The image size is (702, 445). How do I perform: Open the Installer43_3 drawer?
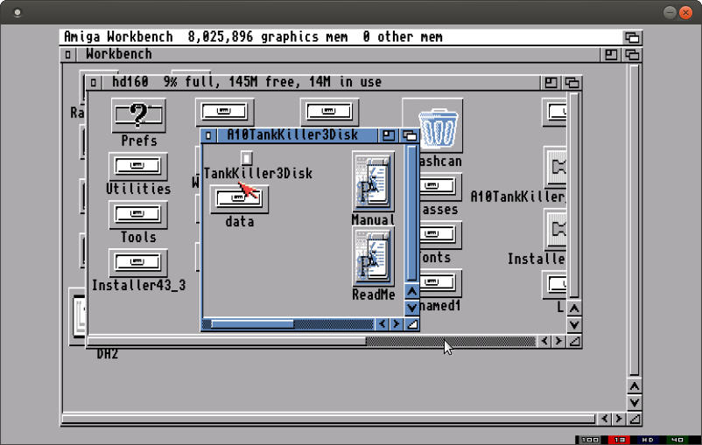137,262
